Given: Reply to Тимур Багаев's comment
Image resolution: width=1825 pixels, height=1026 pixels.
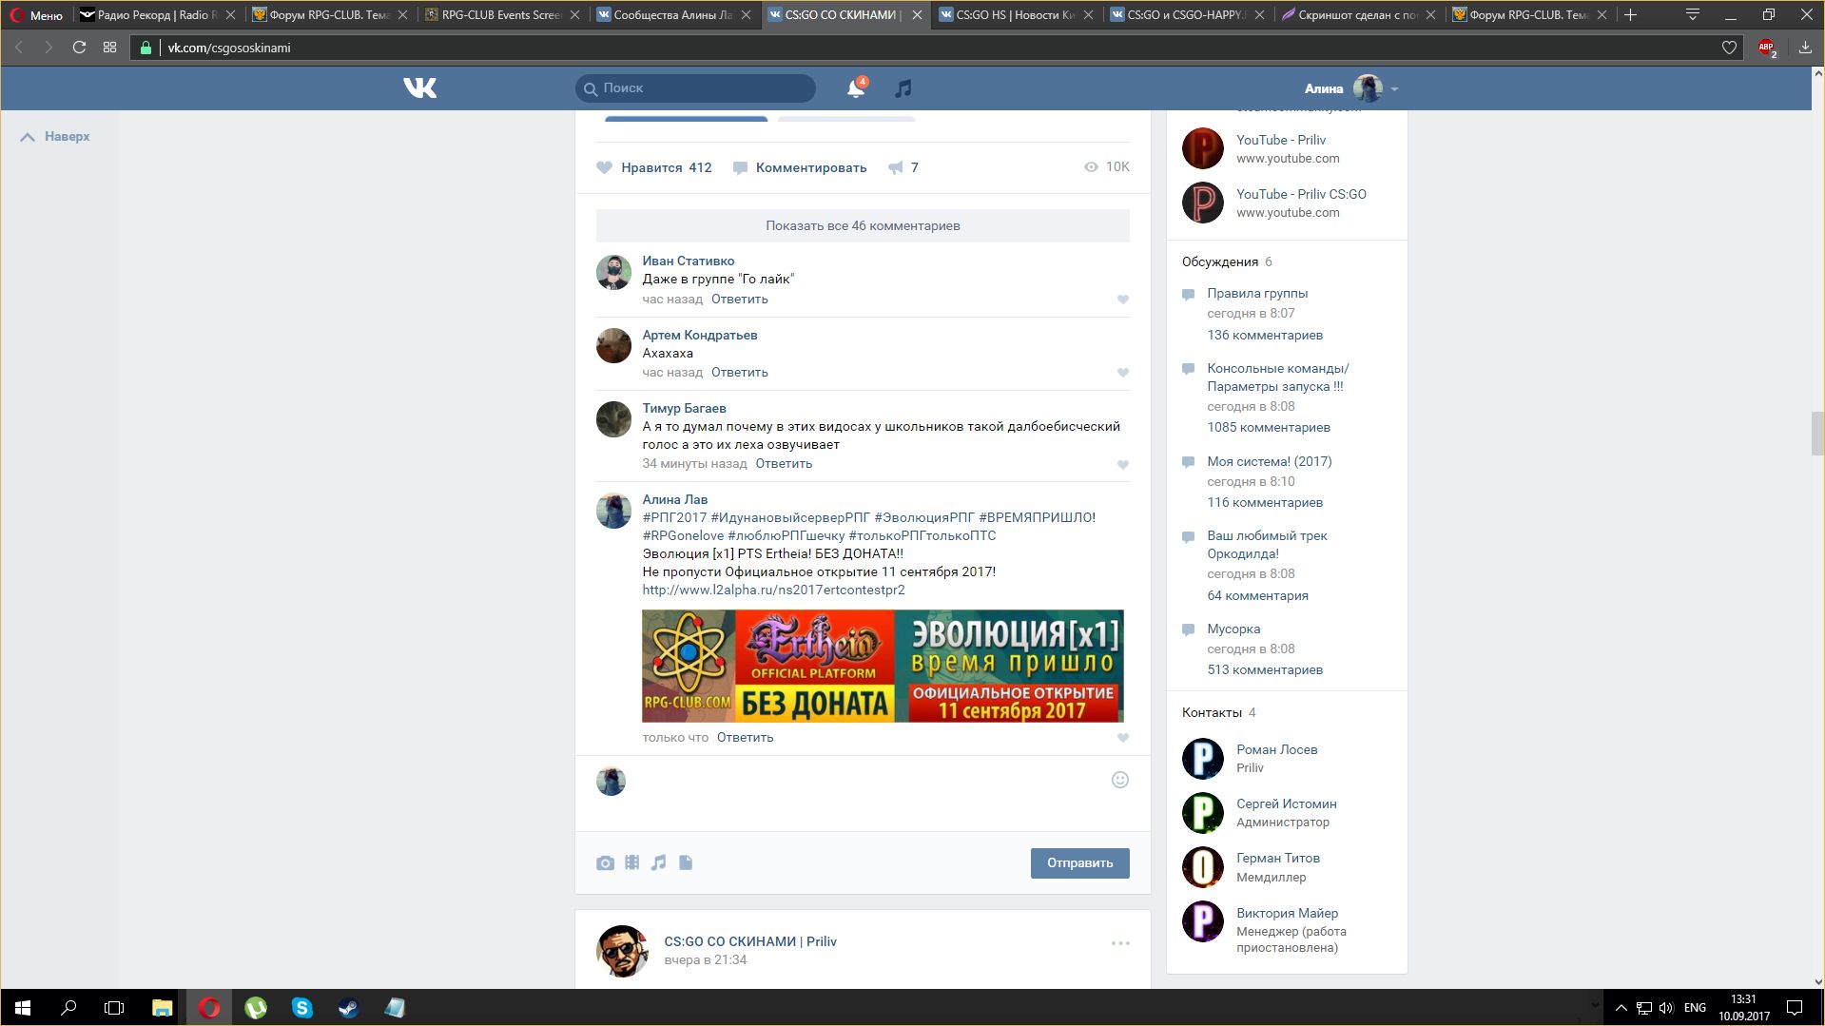Looking at the screenshot, I should (784, 464).
